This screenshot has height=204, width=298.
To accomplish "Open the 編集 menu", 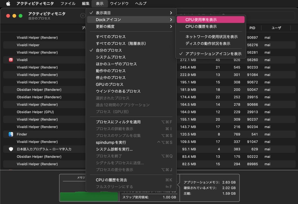I will (86, 3).
